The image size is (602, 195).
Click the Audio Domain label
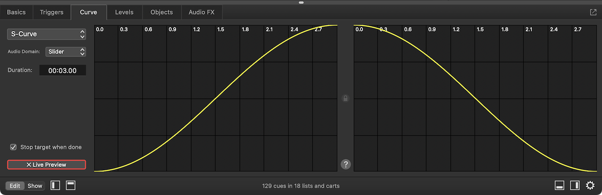24,52
